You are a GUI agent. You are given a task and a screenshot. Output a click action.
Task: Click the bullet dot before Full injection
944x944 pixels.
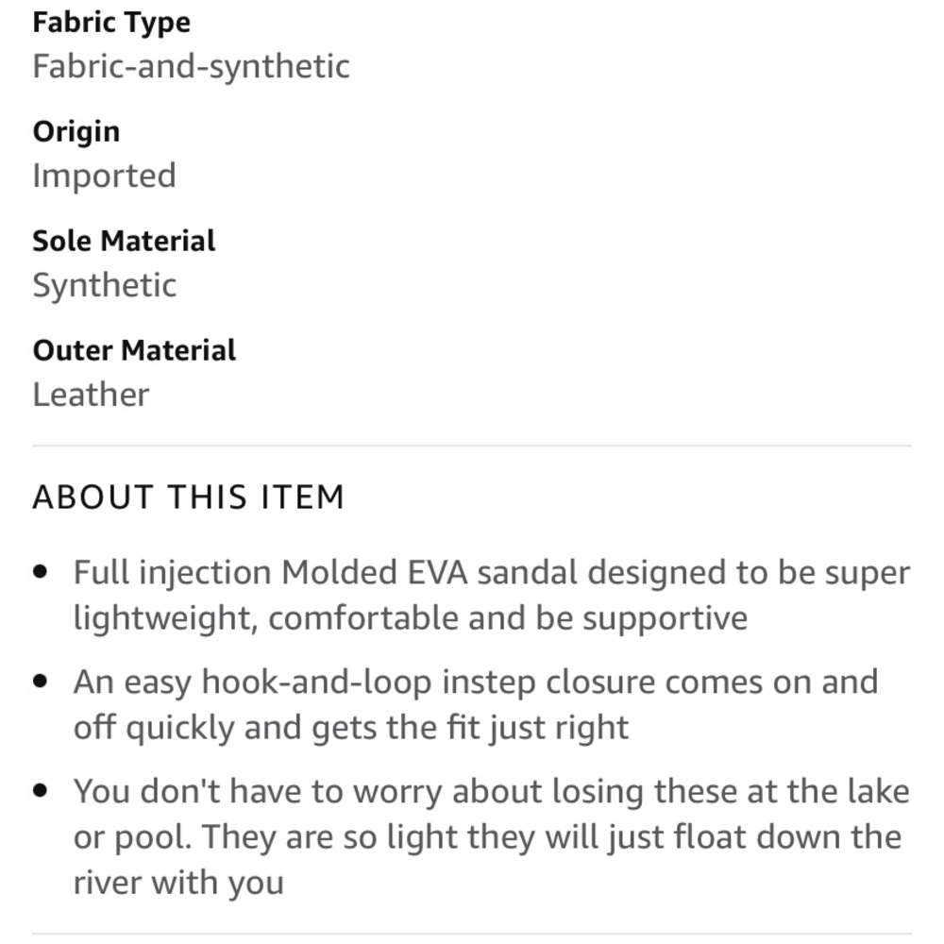(40, 572)
